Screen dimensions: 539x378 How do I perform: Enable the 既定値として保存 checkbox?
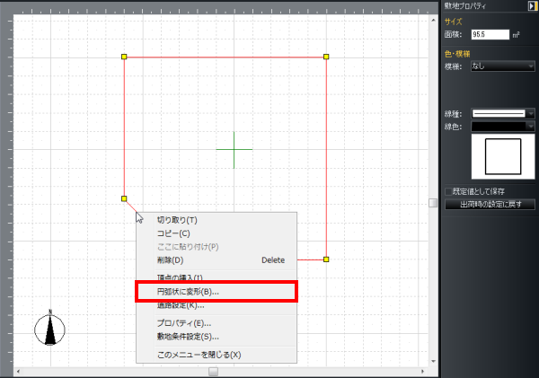click(450, 191)
